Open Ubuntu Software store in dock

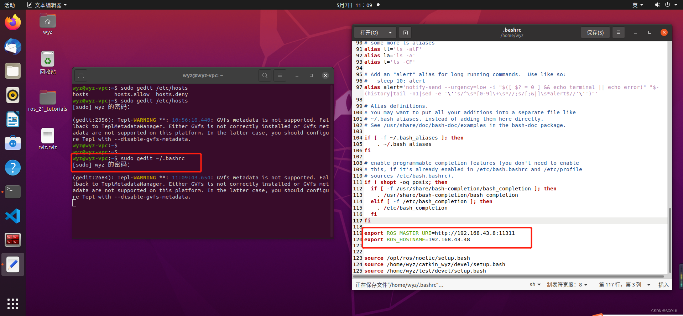click(x=13, y=143)
